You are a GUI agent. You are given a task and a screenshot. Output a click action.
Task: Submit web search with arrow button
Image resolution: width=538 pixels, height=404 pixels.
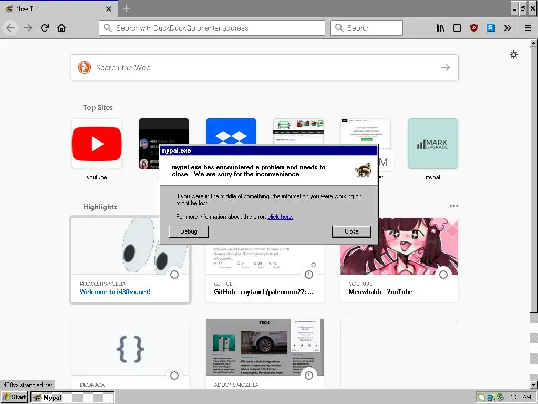pyautogui.click(x=446, y=67)
